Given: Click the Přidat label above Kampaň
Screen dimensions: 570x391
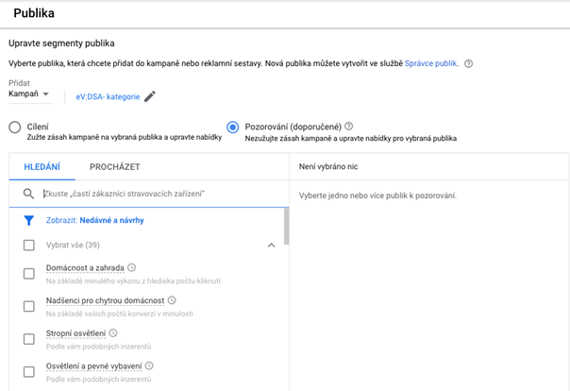Looking at the screenshot, I should pos(19,83).
